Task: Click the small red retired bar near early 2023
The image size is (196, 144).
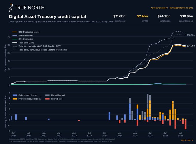Action: click(79, 120)
